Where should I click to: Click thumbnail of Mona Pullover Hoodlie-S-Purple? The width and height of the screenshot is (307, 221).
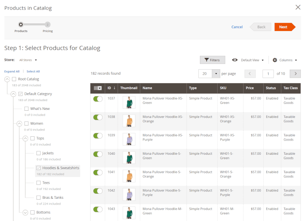(129, 195)
